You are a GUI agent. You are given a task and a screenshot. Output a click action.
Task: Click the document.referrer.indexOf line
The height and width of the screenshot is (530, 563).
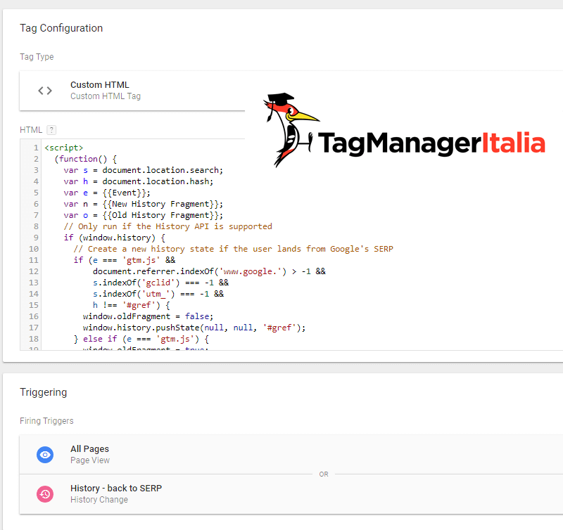(x=209, y=271)
